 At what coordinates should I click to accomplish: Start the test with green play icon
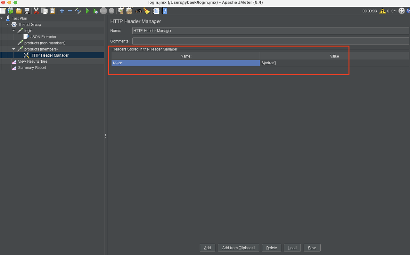(x=87, y=11)
